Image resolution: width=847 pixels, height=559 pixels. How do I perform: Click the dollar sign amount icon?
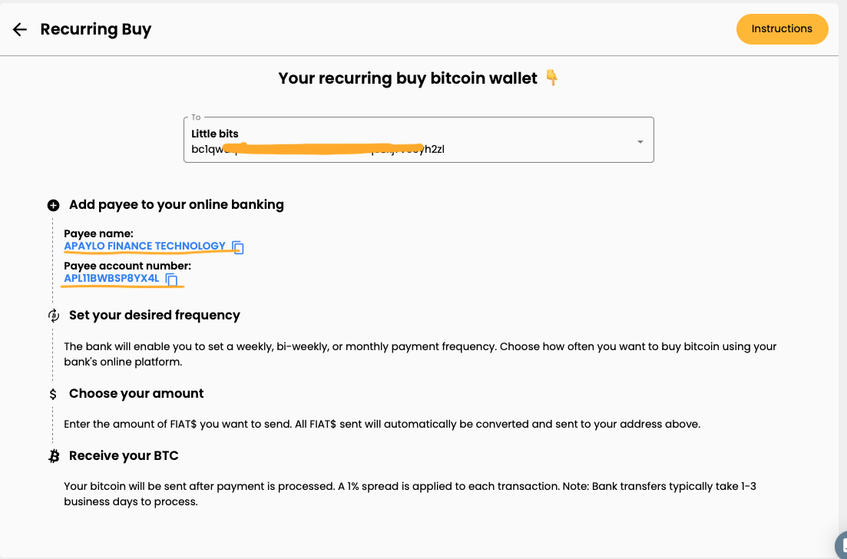coord(53,394)
